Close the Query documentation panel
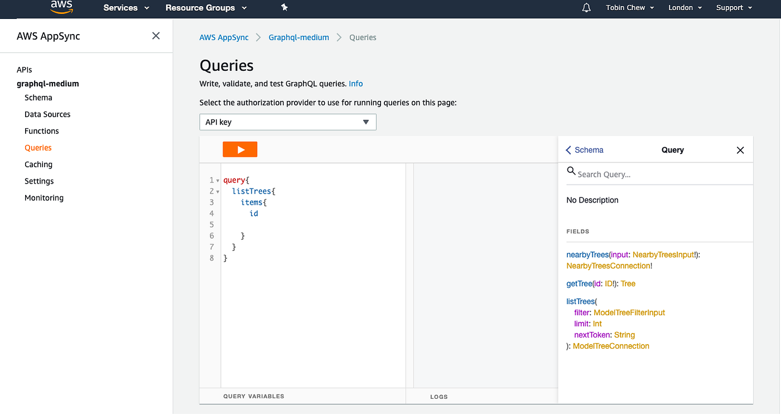Viewport: 781px width, 415px height. (740, 150)
